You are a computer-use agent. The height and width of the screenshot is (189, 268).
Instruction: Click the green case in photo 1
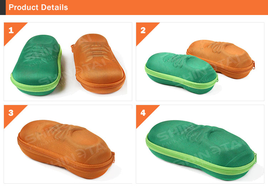click(36, 65)
